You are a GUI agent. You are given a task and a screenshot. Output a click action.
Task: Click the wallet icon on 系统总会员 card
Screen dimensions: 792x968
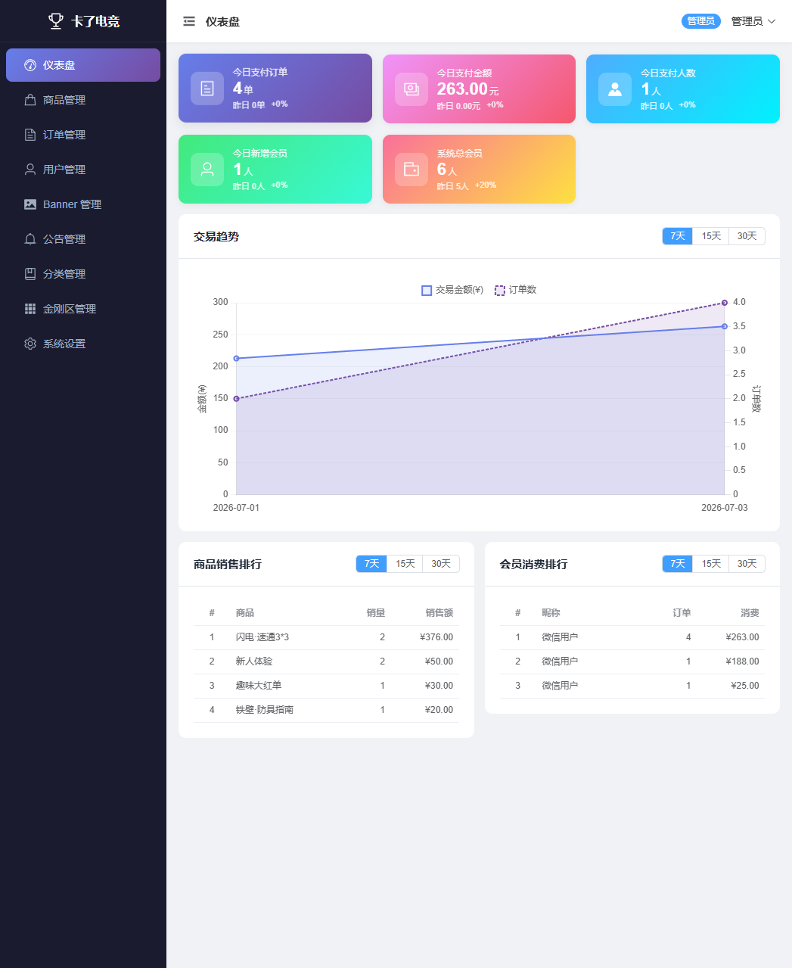click(x=412, y=169)
